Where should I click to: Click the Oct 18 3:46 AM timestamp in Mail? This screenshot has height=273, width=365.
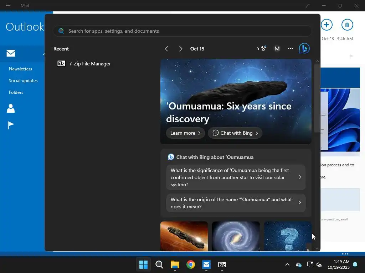point(337,38)
